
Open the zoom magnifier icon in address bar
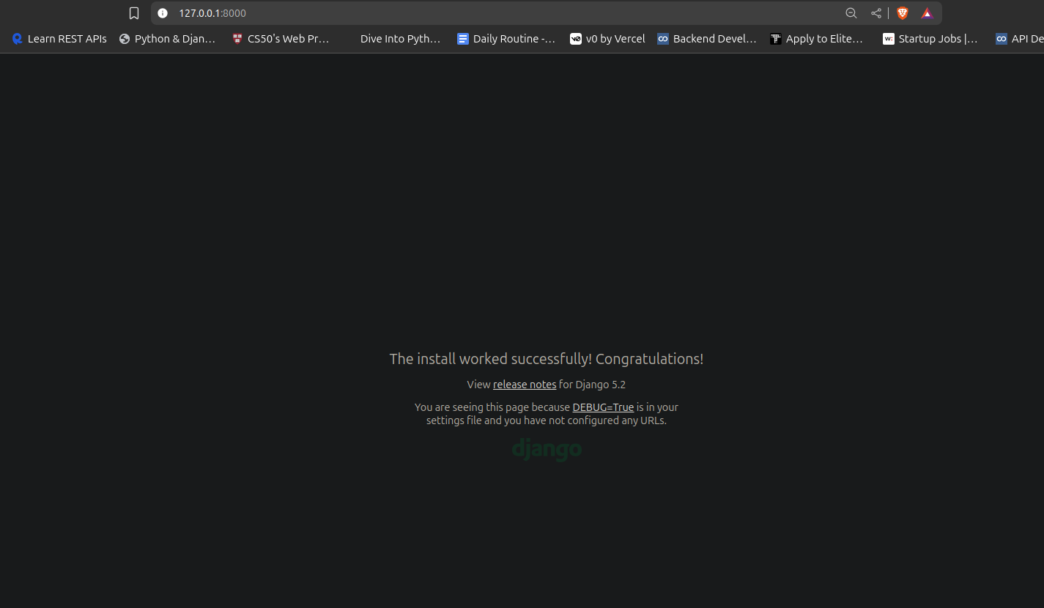851,13
